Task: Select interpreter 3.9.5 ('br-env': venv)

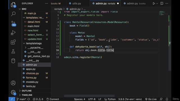Action: (x=130, y=99)
